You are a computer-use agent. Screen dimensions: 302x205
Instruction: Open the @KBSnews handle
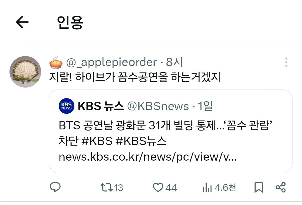pyautogui.click(x=158, y=106)
